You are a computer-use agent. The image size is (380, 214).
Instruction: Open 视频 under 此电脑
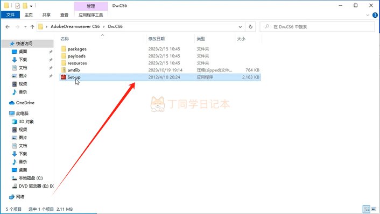[x=23, y=130]
